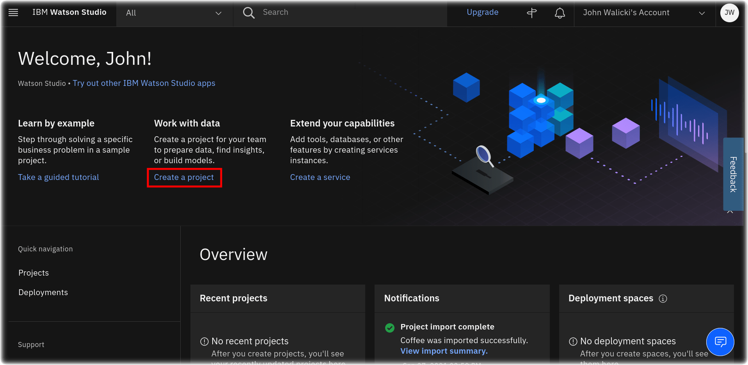Click the search magnifier icon
Image resolution: width=748 pixels, height=365 pixels.
(249, 13)
